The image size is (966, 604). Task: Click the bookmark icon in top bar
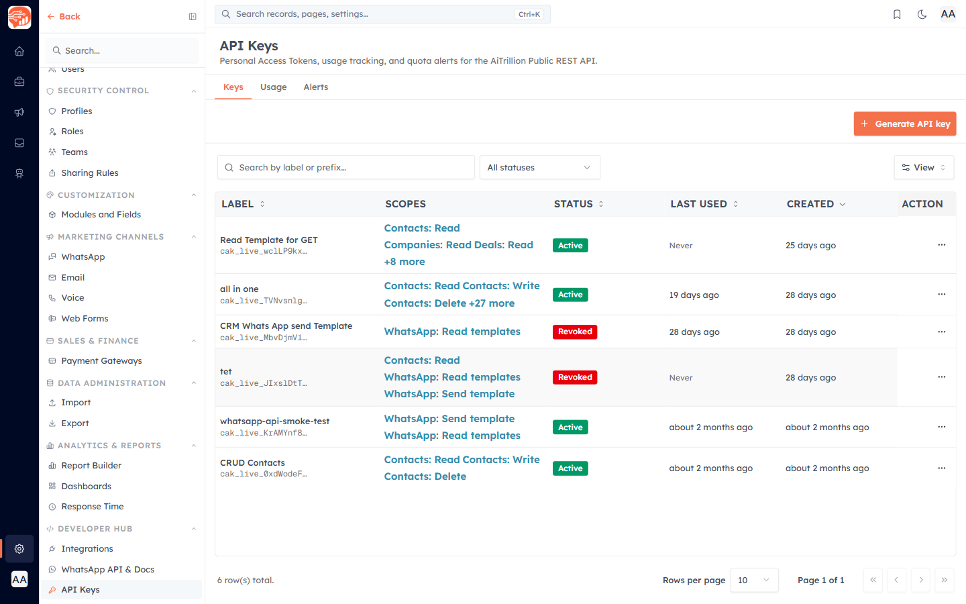(897, 14)
